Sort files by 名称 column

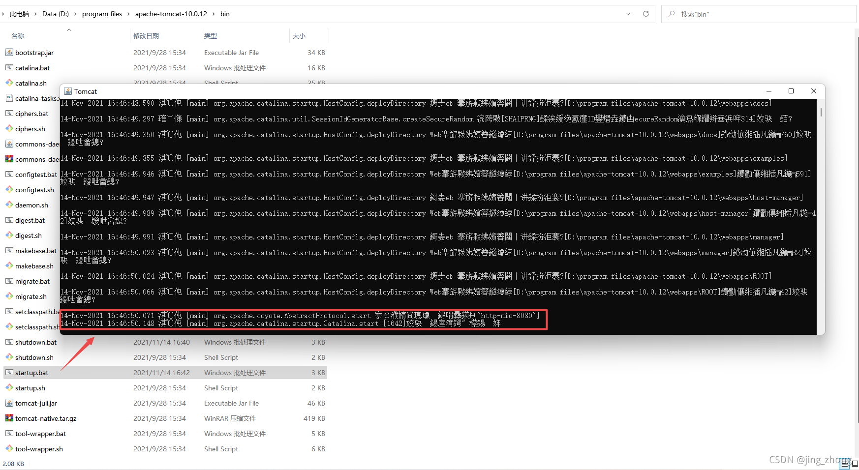pos(18,36)
